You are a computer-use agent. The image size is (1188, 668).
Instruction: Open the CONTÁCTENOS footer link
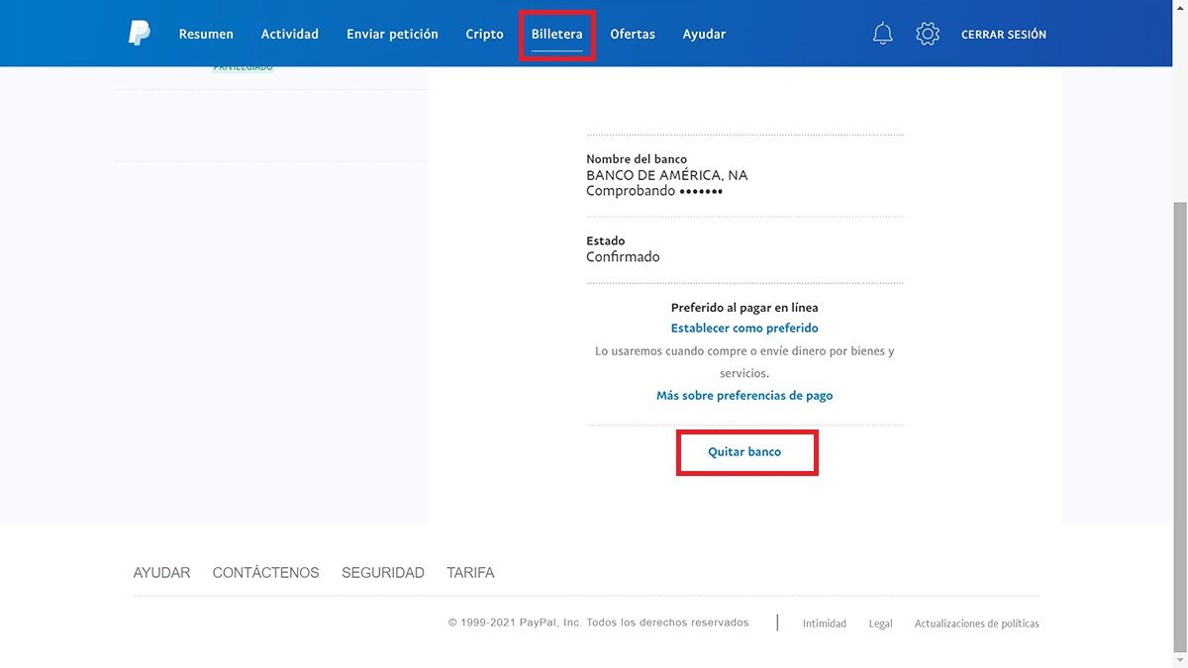265,572
